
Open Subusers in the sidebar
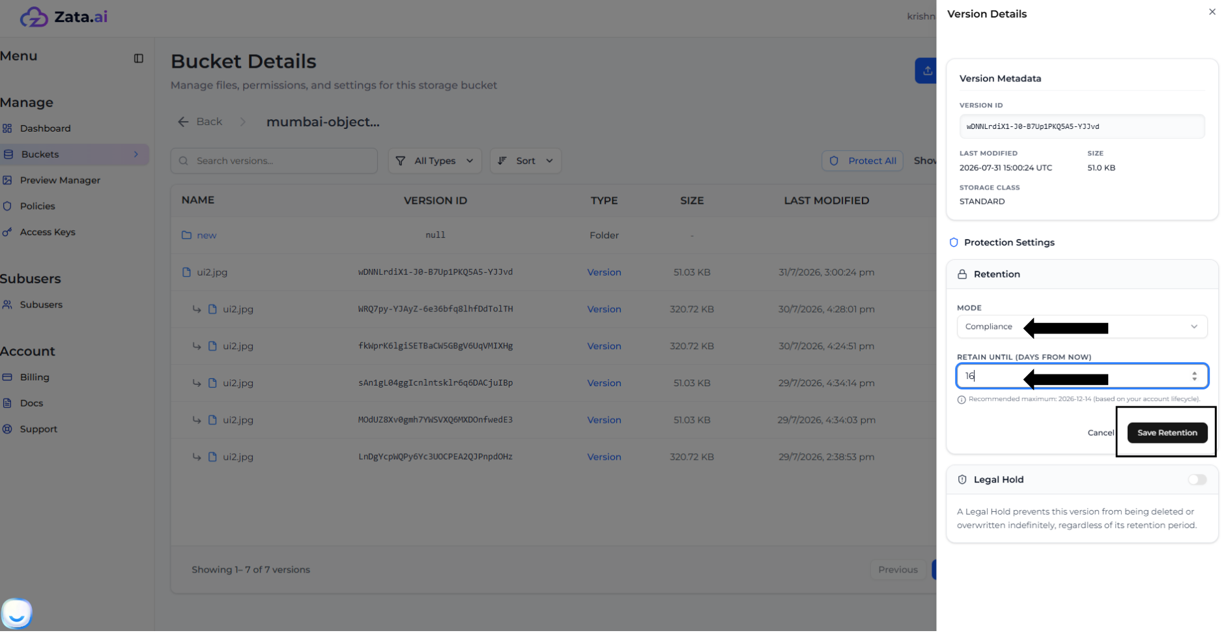click(x=41, y=305)
